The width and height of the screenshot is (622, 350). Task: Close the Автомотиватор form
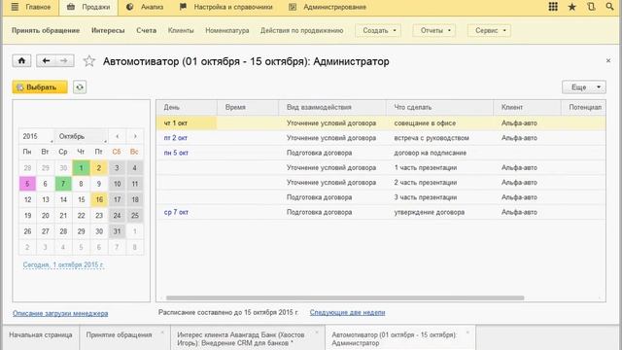(608, 60)
